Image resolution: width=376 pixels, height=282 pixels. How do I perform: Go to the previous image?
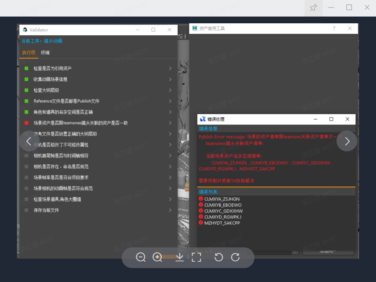point(29,141)
